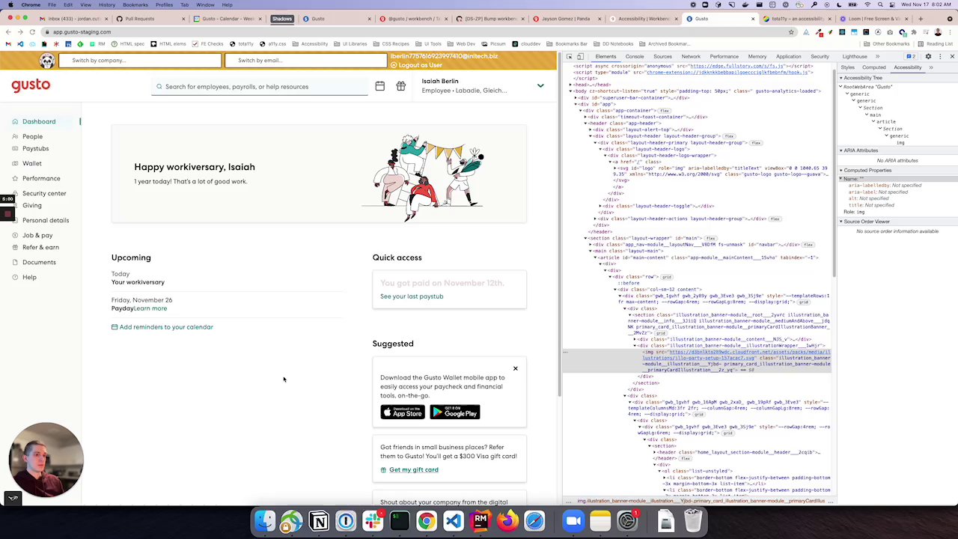The height and width of the screenshot is (539, 958).
Task: Open Notion from the Dock
Action: (319, 520)
